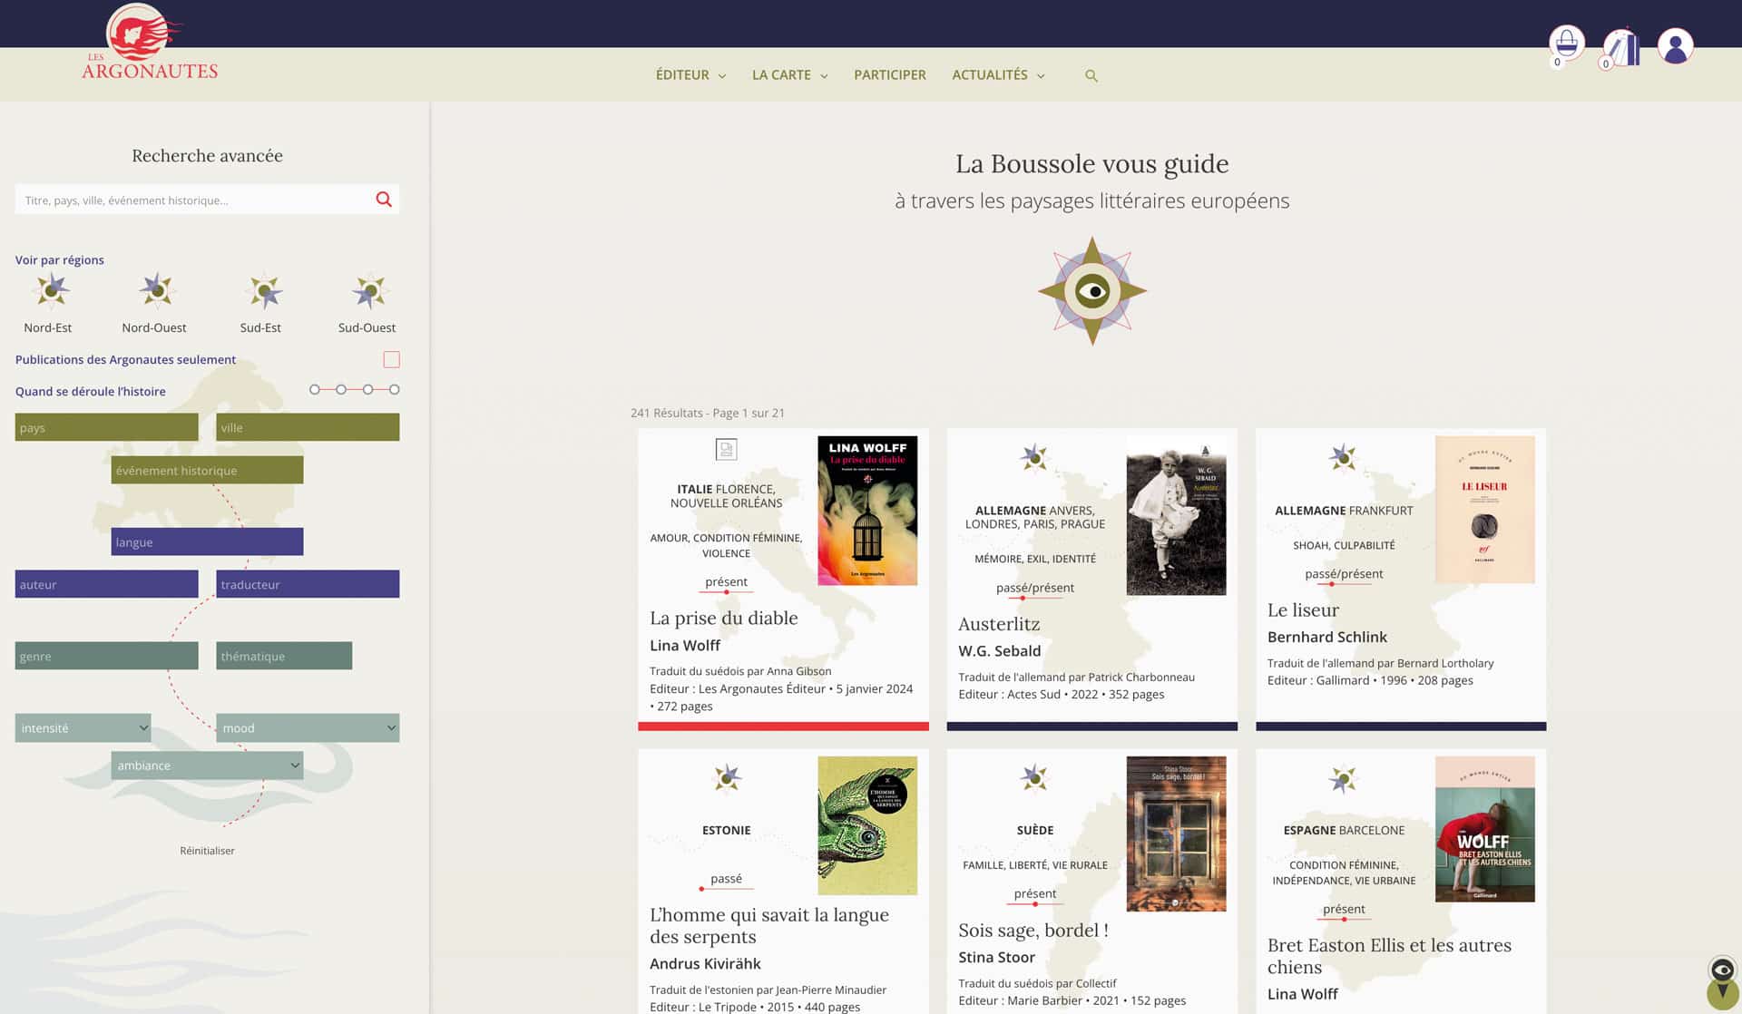Screen dimensions: 1742x1014
Task: Open L'homme qui savait la langue des serpents
Action: (768, 926)
